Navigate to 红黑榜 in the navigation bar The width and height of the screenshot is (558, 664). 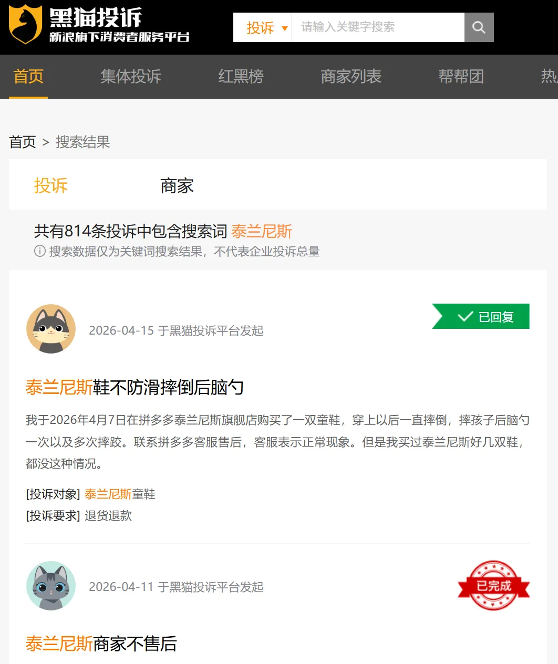(241, 77)
